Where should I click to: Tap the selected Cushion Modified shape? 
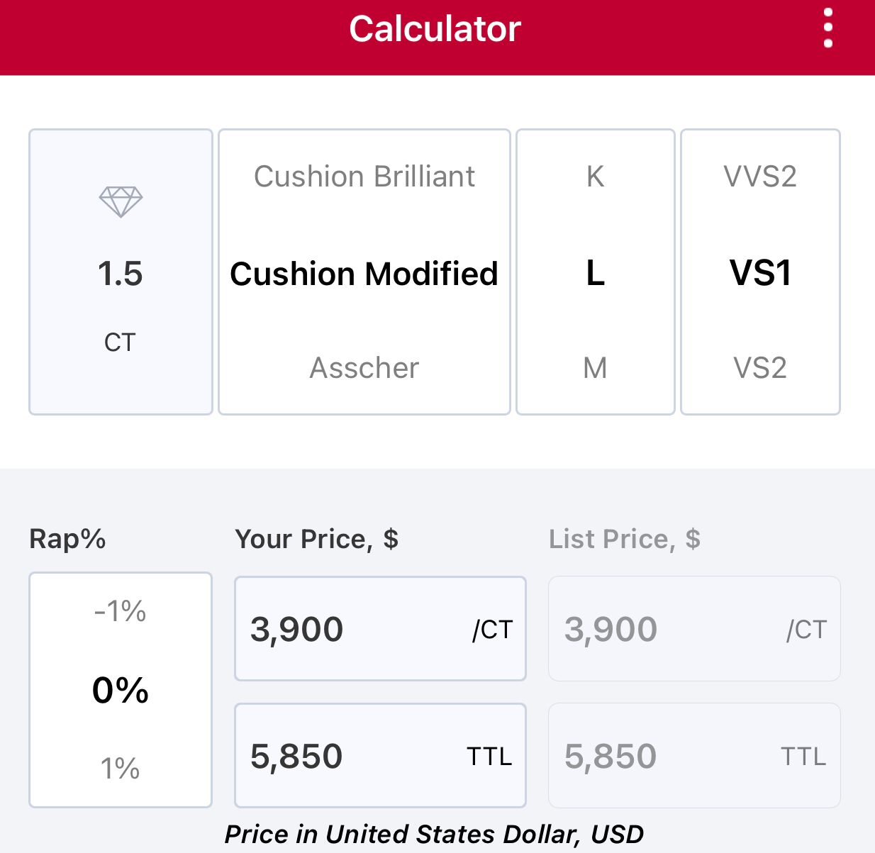(364, 274)
